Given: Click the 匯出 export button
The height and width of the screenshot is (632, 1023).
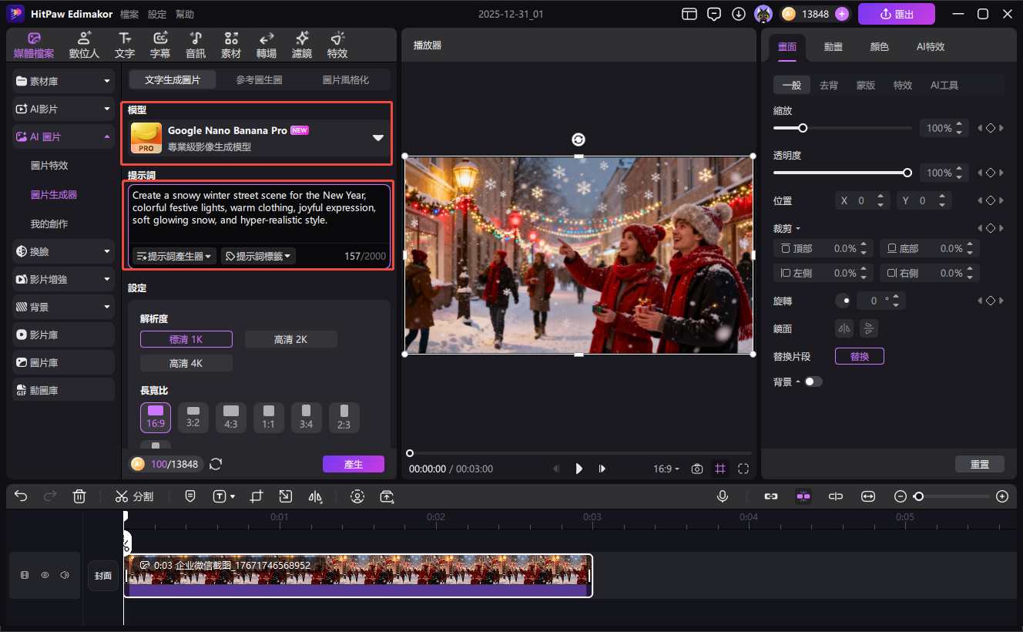Looking at the screenshot, I should [896, 14].
